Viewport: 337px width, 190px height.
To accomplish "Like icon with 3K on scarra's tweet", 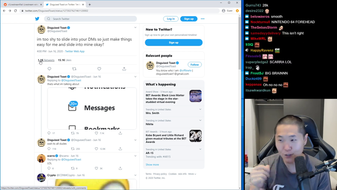I will (x=96, y=168).
